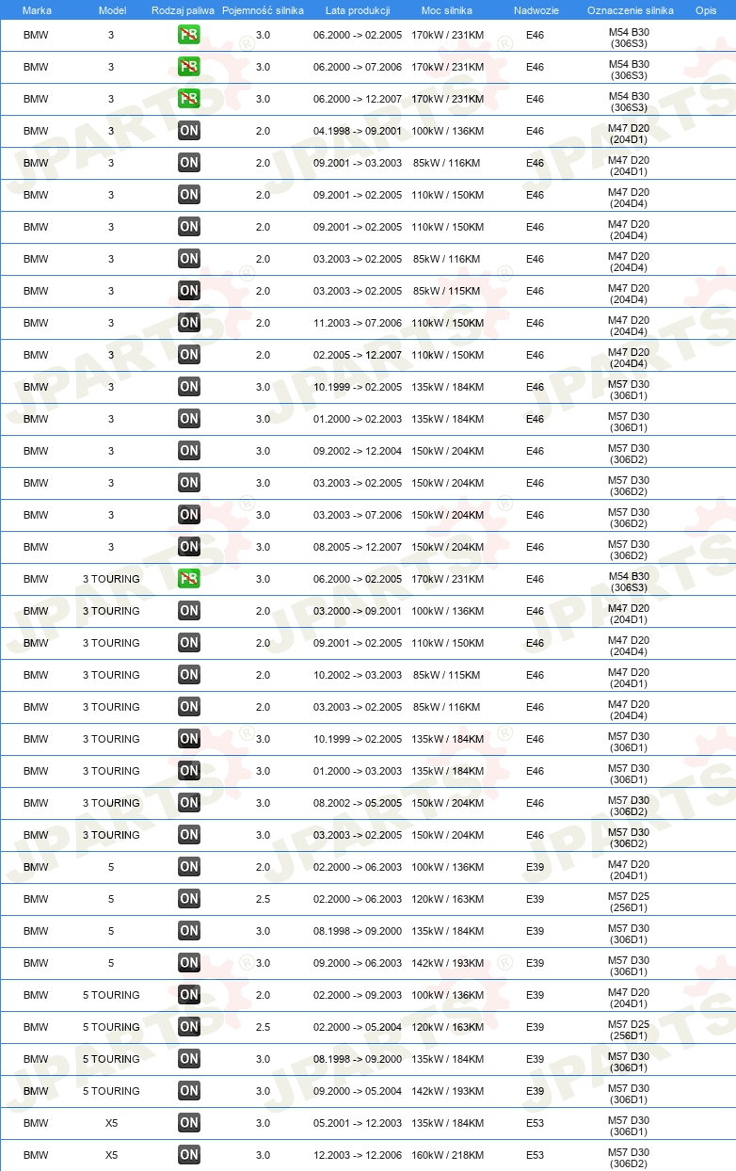Select the production dates 08.2005 -> 12.2007
736x1171 pixels.
[358, 547]
